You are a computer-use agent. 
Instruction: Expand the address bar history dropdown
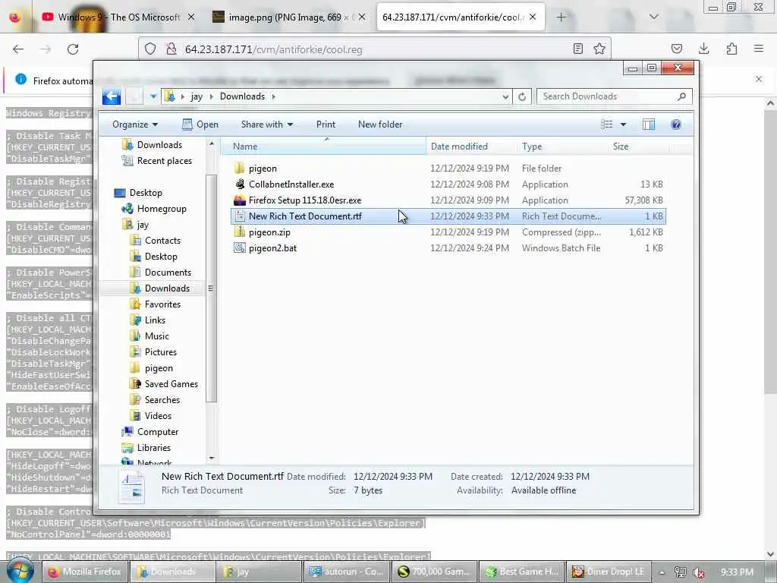point(505,96)
